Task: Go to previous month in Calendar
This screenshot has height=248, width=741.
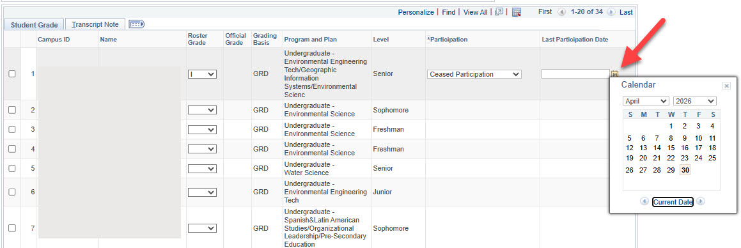Action: (x=644, y=202)
